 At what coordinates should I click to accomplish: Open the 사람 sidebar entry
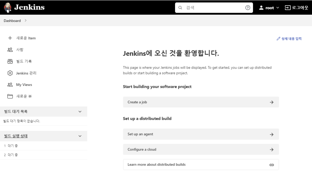20,50
